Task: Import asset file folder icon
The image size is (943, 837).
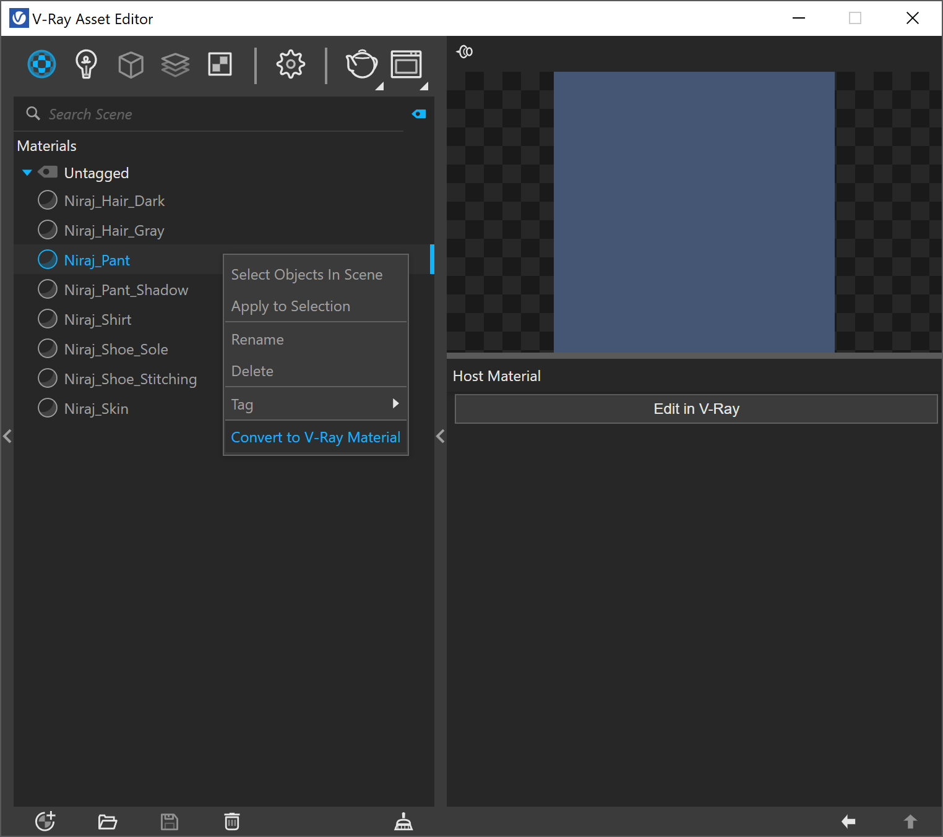Action: click(108, 822)
